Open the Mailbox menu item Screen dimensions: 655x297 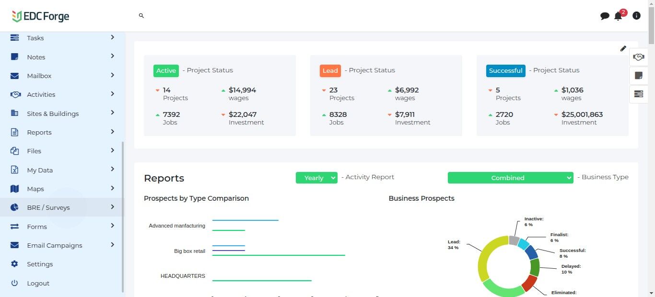pyautogui.click(x=39, y=76)
